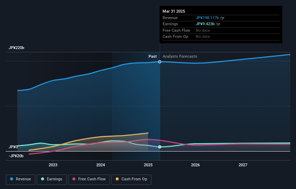Click the Earnings row label in the tooltip
The height and width of the screenshot is (189, 296).
170,24
